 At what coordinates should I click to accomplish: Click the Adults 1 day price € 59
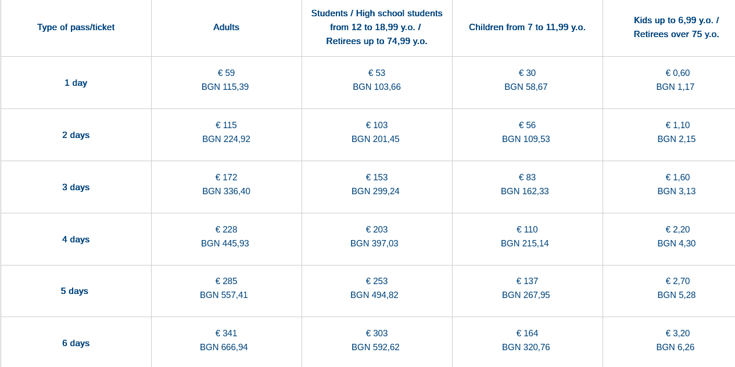coord(226,73)
